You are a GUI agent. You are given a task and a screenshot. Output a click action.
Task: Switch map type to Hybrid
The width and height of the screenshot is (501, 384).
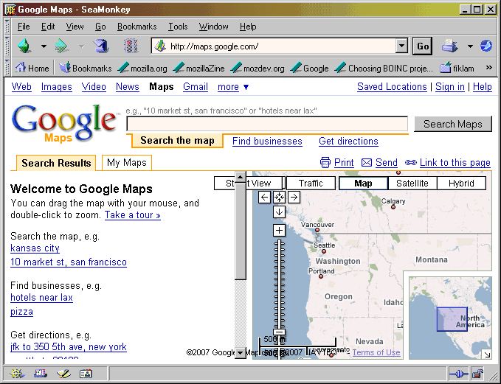coord(461,184)
